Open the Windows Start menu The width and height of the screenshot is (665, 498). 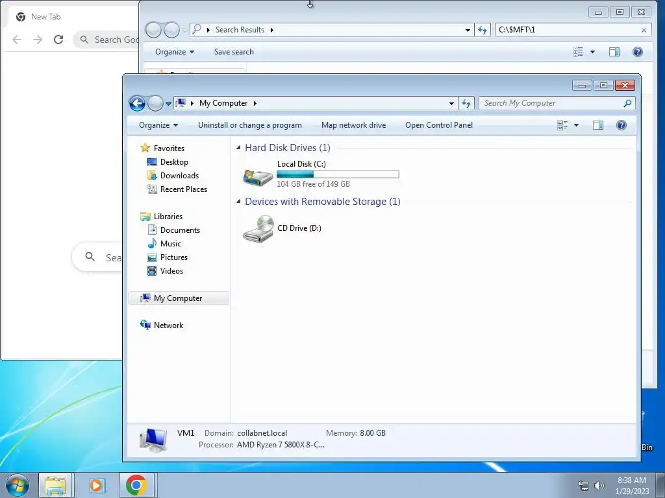point(18,485)
